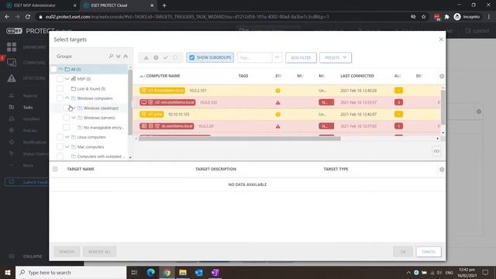Click the computer list vertical scrollbar
The image size is (496, 279).
443,108
